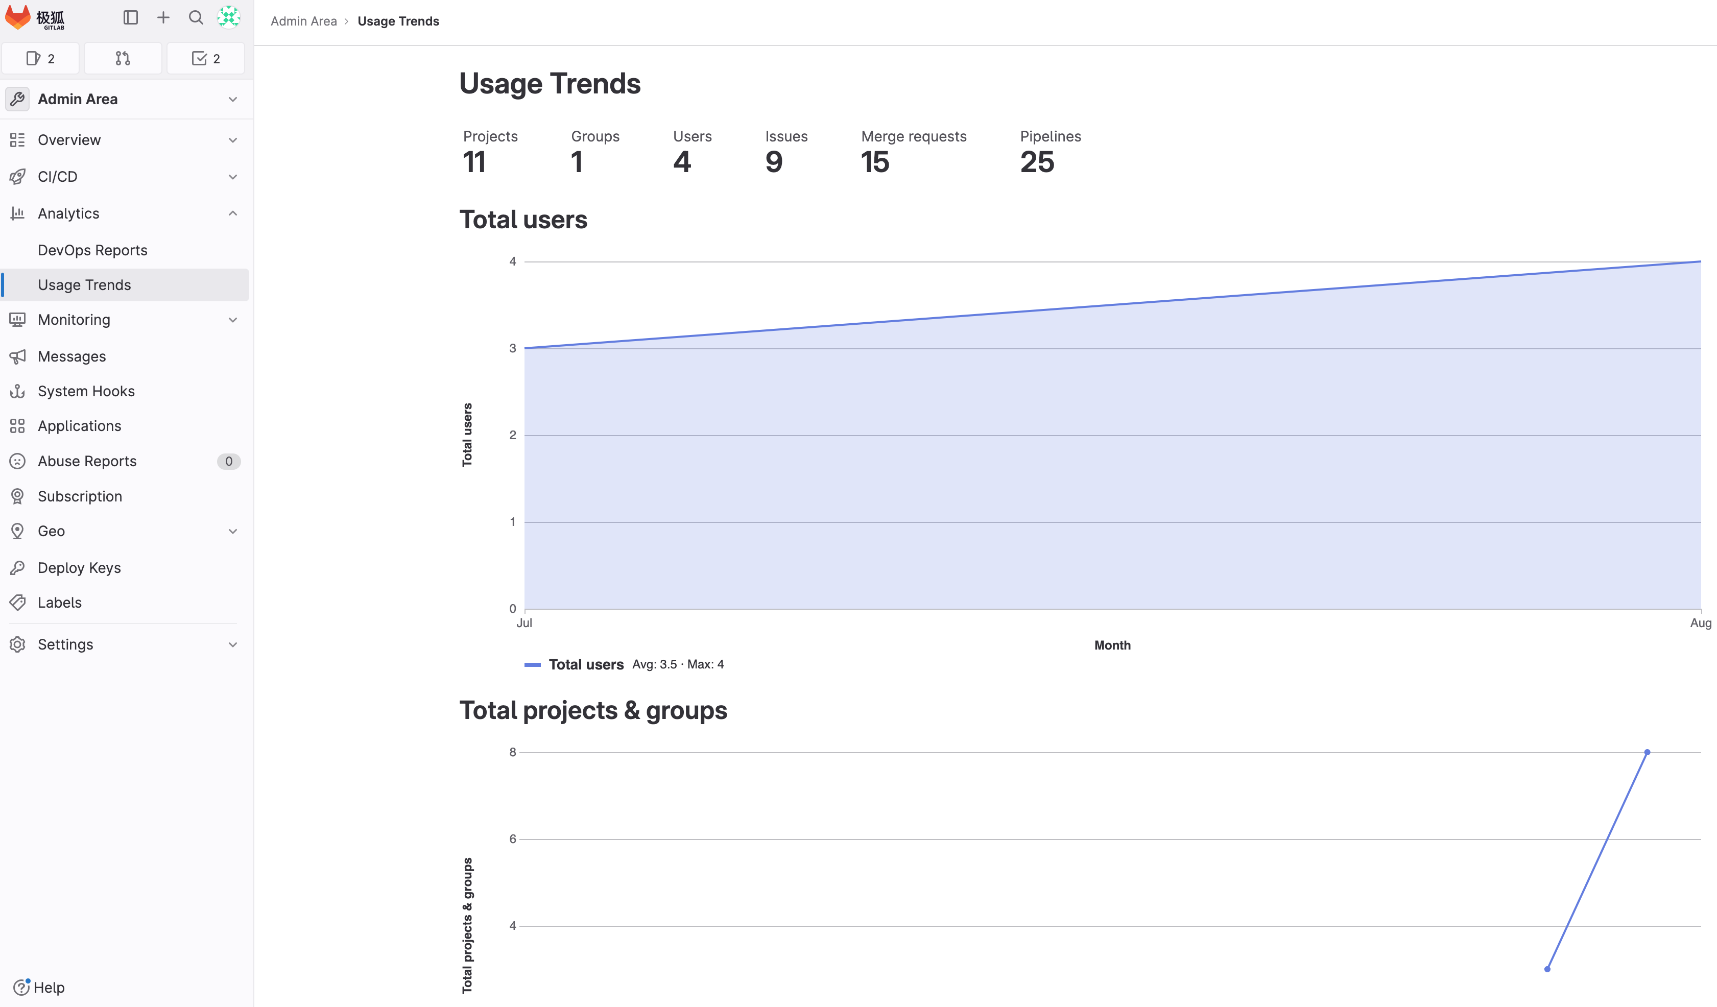Open the Abuse Reports page

click(87, 461)
